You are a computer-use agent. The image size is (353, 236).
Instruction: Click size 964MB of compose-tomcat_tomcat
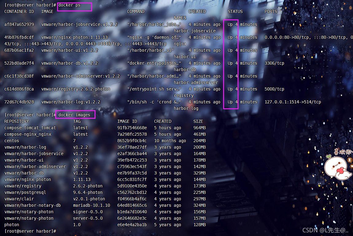click(x=200, y=128)
